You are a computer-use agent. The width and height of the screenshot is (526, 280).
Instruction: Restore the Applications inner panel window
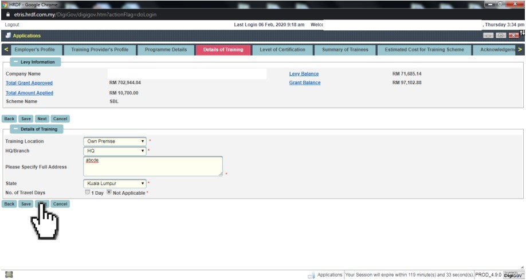click(x=500, y=36)
